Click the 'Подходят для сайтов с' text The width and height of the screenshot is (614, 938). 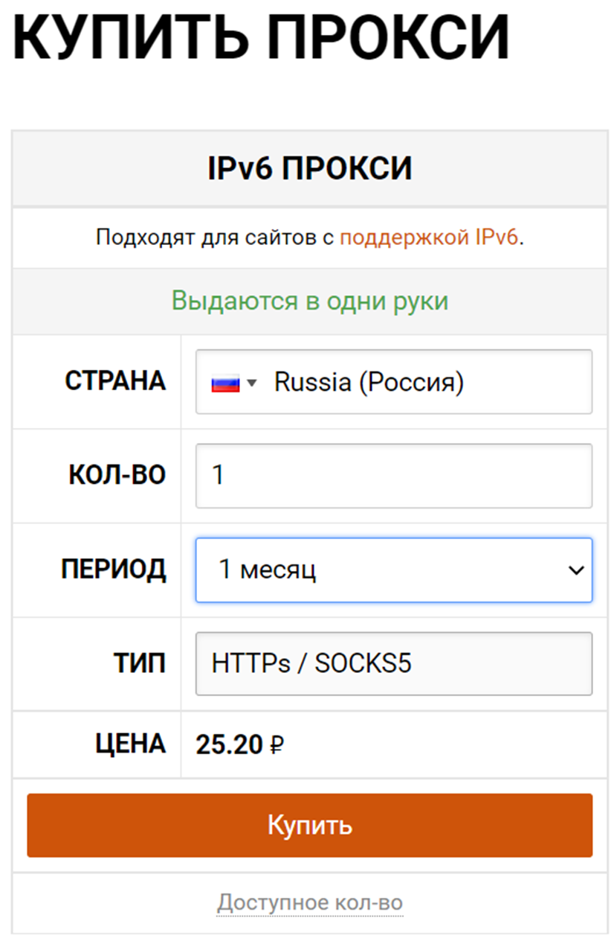coord(216,238)
